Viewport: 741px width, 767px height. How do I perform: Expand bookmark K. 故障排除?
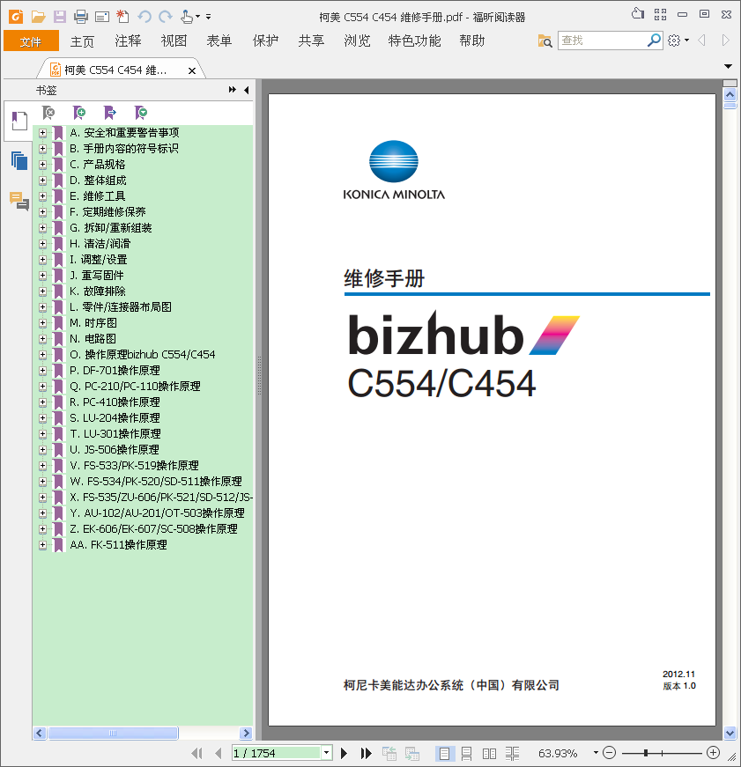tap(42, 291)
